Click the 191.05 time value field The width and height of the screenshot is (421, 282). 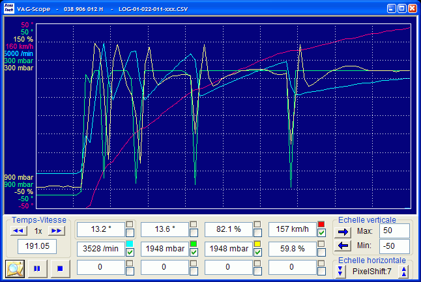click(x=37, y=247)
